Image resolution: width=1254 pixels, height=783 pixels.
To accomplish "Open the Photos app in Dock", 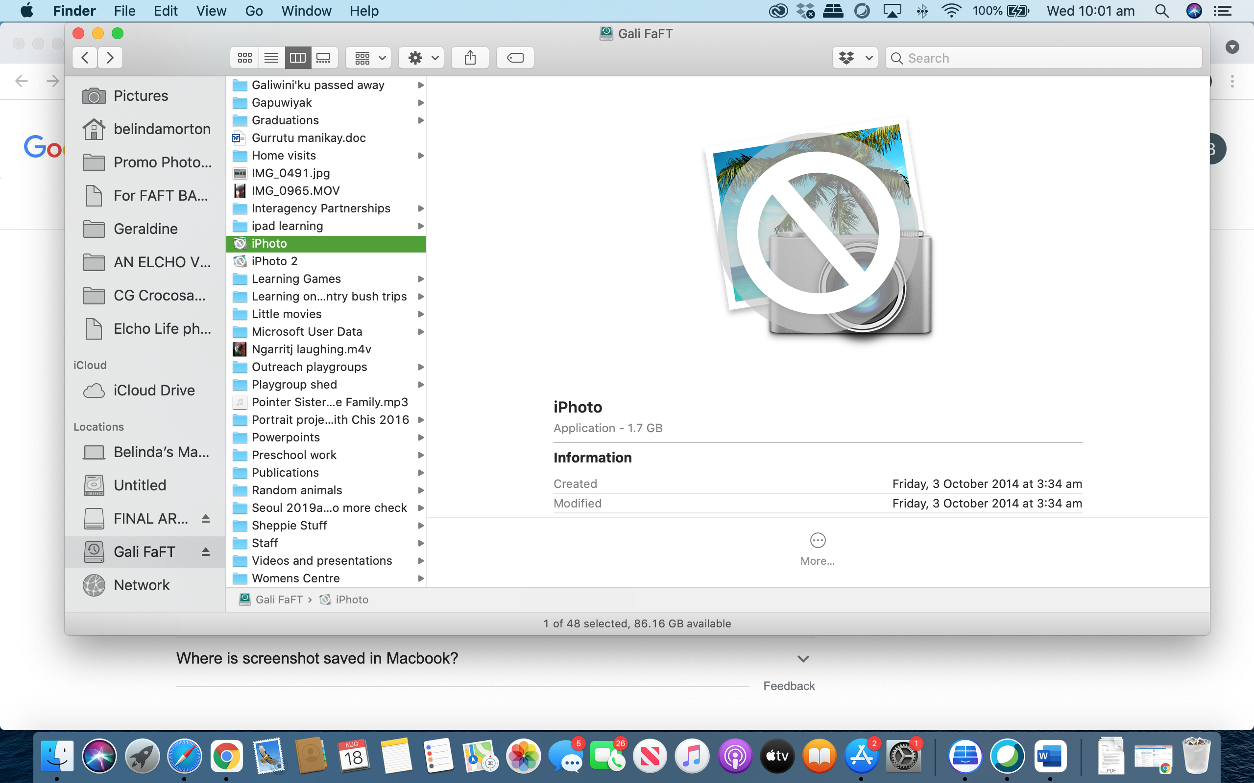I will pyautogui.click(x=523, y=757).
